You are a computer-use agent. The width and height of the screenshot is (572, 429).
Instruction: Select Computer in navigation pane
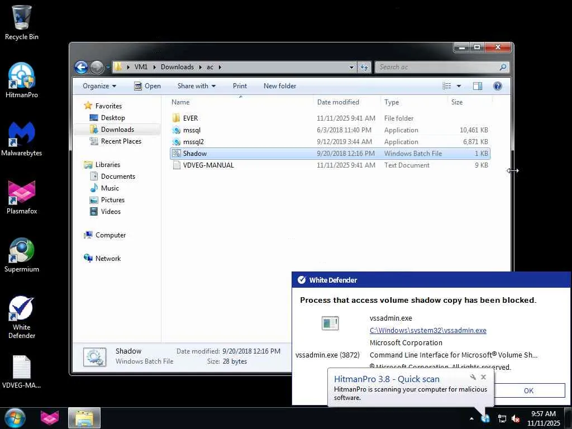(x=111, y=235)
